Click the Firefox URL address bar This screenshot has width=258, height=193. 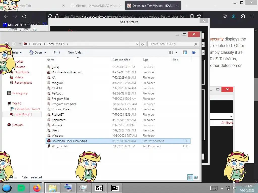point(124,16)
